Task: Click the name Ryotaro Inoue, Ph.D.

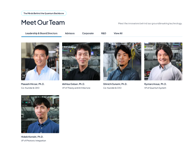Action: (x=155, y=84)
